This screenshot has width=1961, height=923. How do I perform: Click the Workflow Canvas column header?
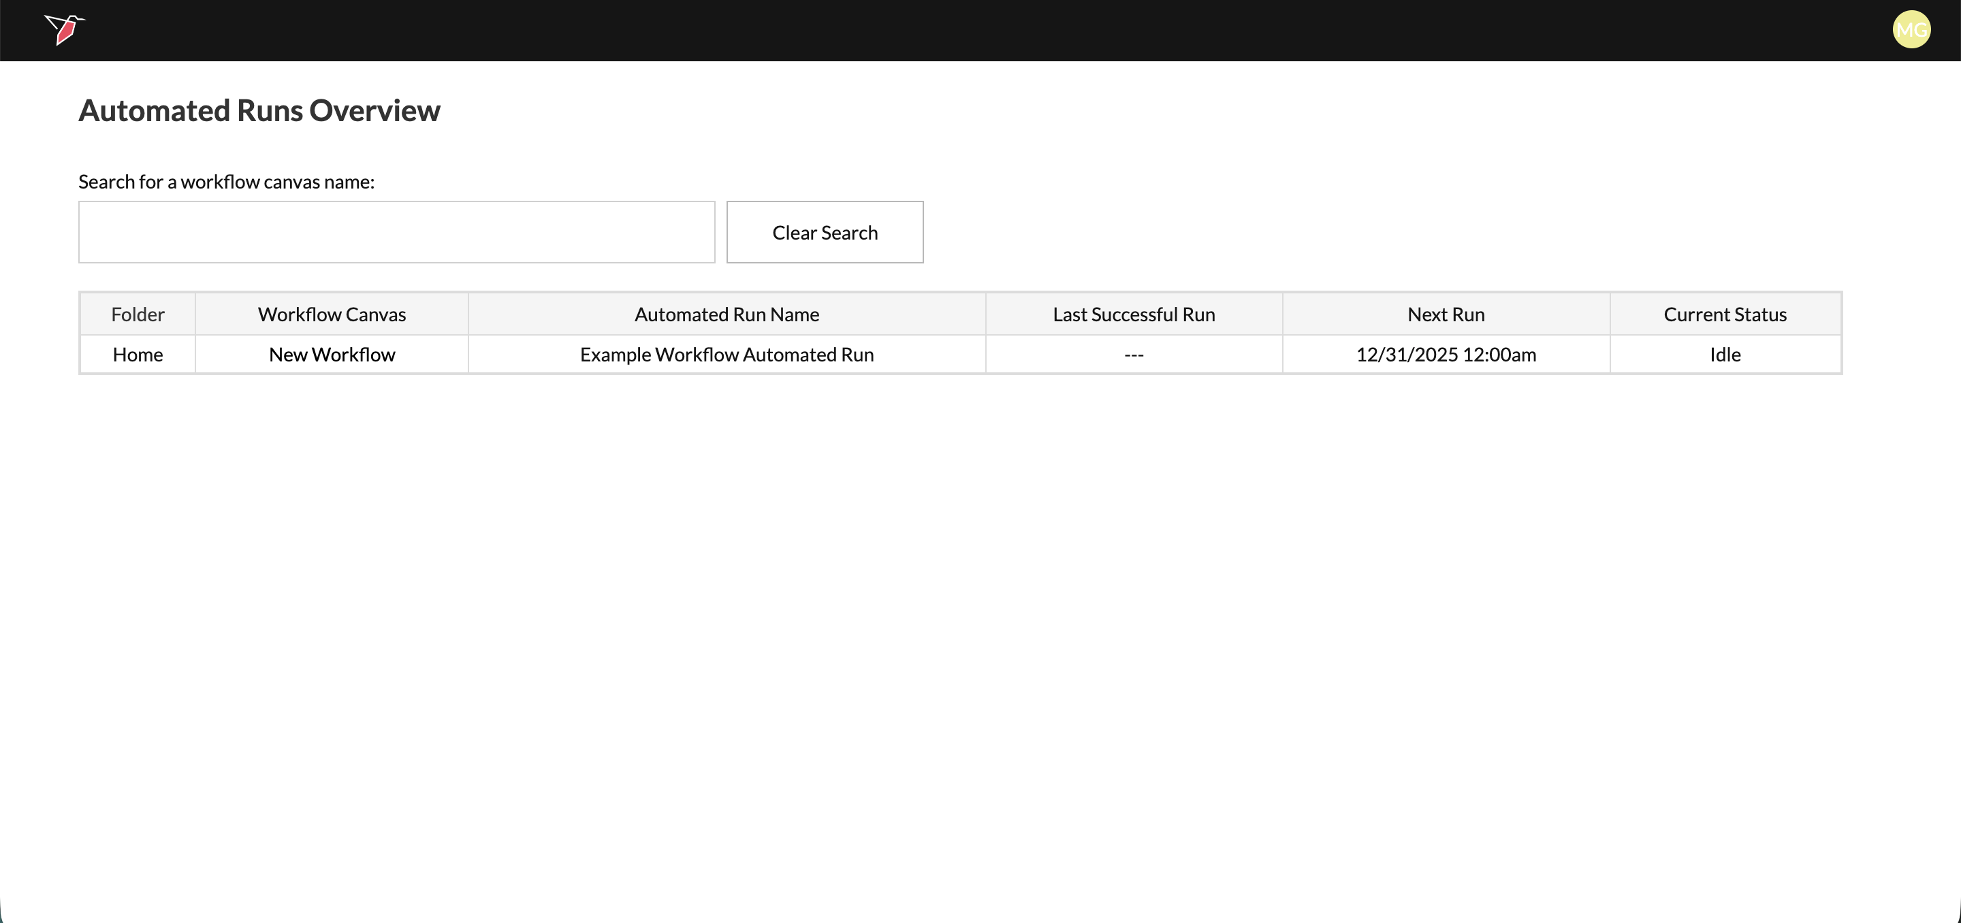(x=332, y=314)
